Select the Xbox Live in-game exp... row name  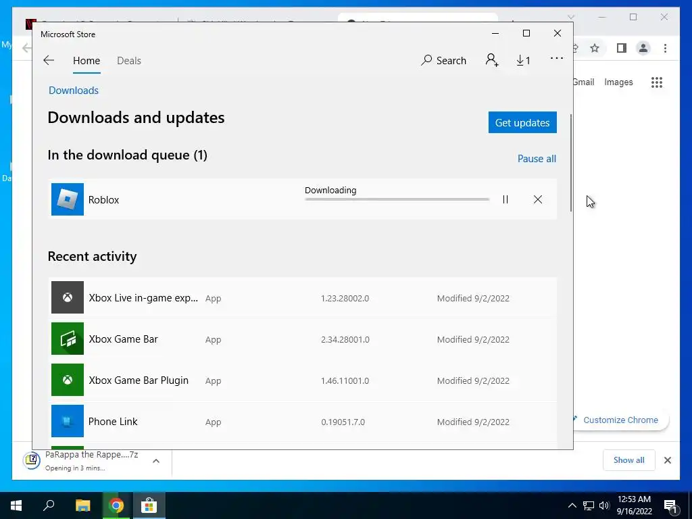coord(143,298)
